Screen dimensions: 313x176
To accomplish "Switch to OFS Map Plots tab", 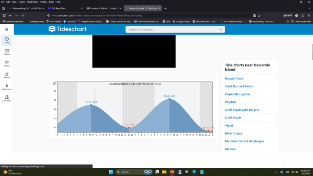I will [65, 8].
